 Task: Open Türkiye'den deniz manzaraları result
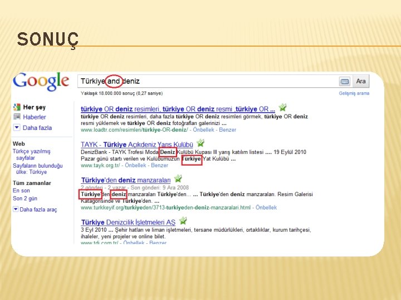click(x=126, y=180)
